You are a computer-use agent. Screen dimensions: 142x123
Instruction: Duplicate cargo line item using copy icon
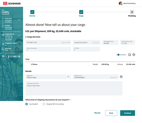[129, 55]
